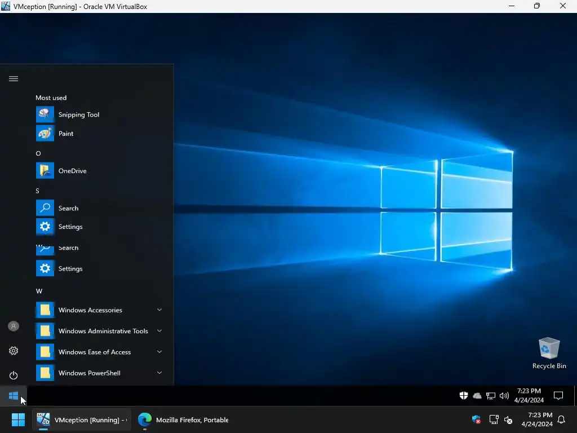Click the OneDrive cloud icon in guest tray
The width and height of the screenshot is (577, 433).
(x=477, y=396)
